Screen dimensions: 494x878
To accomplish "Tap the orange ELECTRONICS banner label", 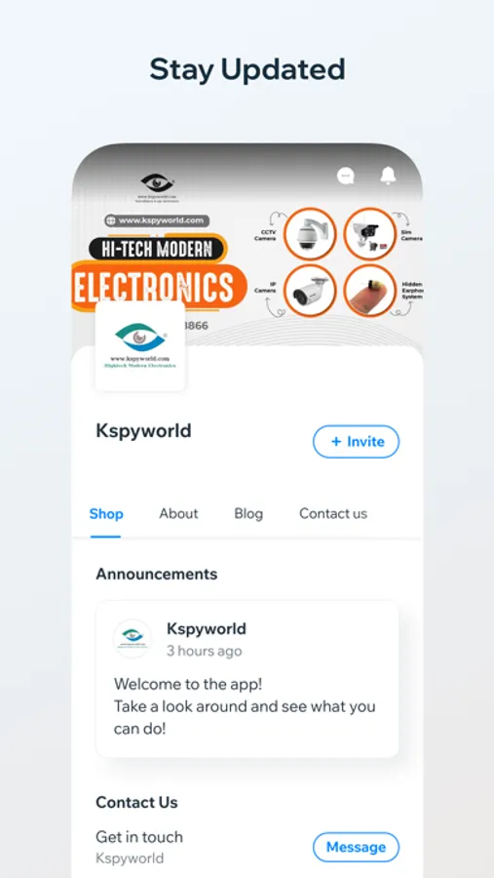I will click(160, 287).
